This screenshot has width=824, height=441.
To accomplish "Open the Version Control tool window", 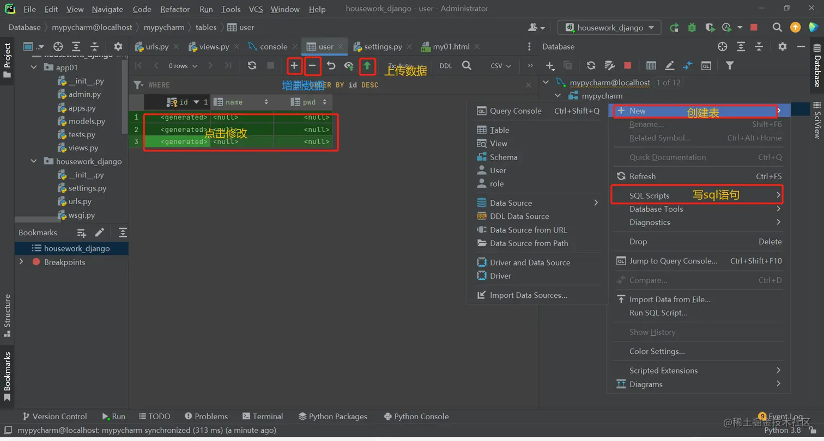I will (54, 416).
